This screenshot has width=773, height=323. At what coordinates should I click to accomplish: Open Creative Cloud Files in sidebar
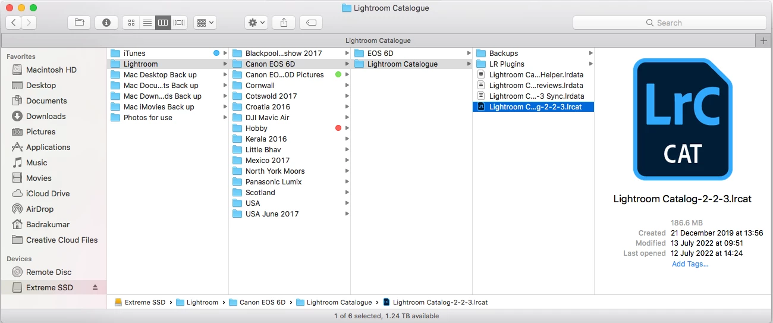pos(62,240)
